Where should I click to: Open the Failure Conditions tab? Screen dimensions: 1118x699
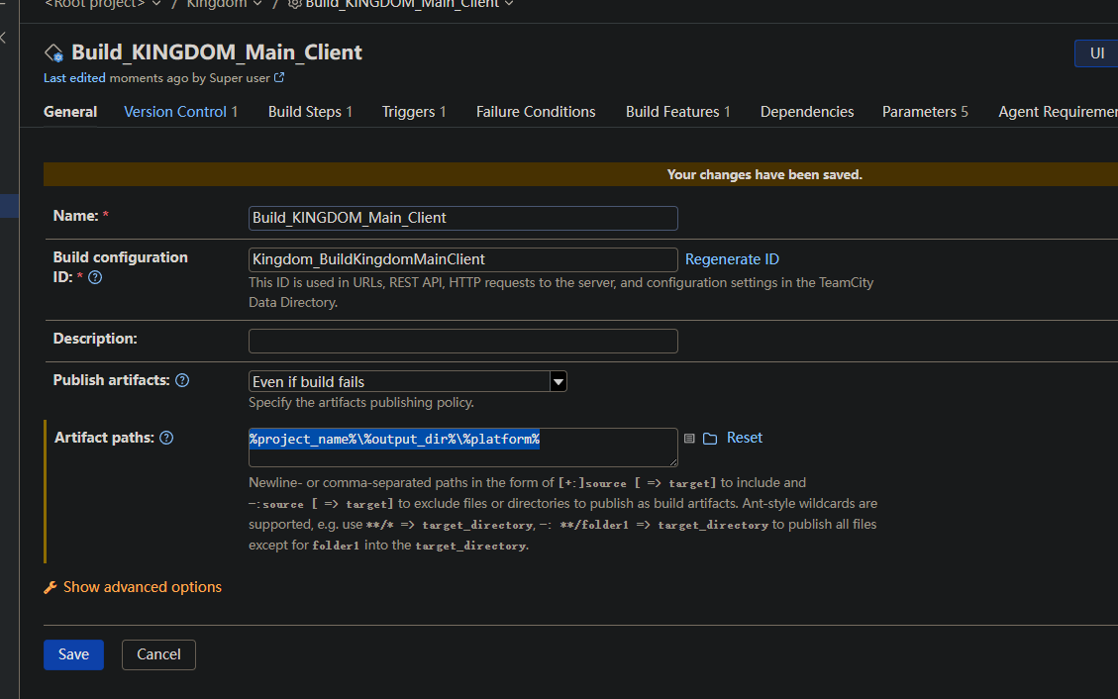536,112
